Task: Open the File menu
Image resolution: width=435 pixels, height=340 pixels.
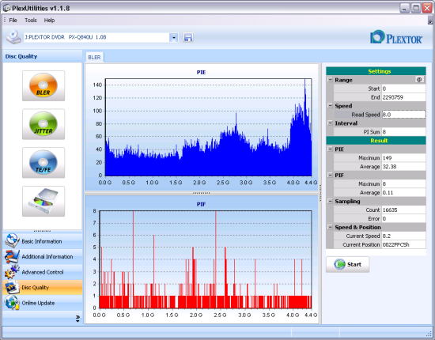Action: click(x=13, y=21)
